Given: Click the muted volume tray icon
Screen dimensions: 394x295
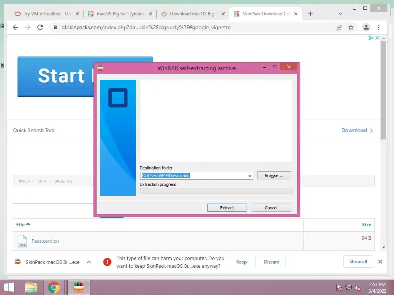Looking at the screenshot, I should pyautogui.click(x=358, y=288).
